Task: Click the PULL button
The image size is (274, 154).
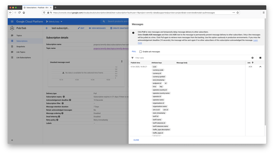Action: click(x=134, y=52)
